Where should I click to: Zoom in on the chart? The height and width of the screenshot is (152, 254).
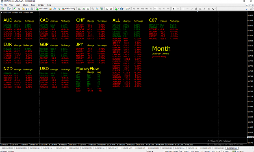click(93, 9)
